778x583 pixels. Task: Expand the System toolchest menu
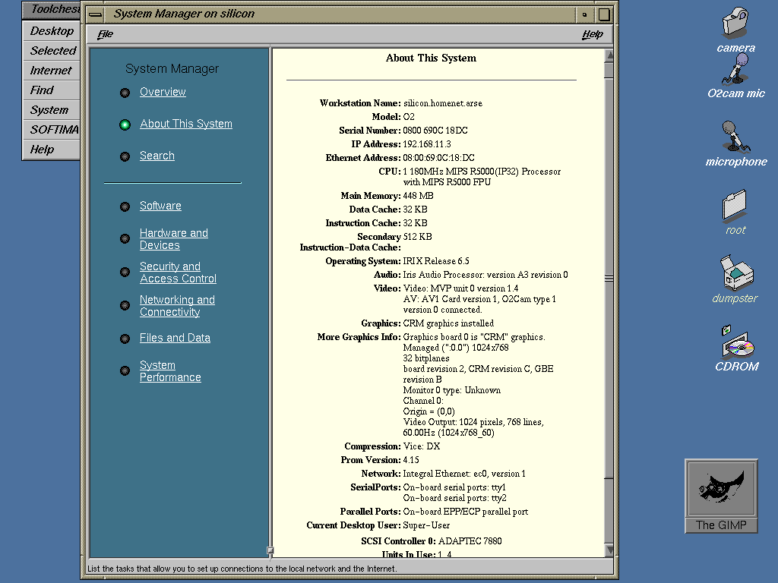point(49,110)
